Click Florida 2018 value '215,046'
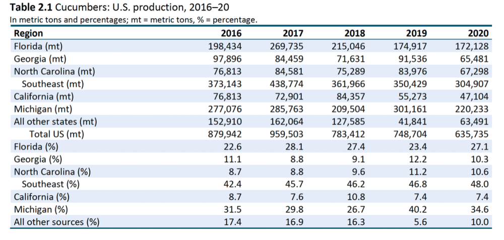The image size is (504, 240). coord(348,47)
